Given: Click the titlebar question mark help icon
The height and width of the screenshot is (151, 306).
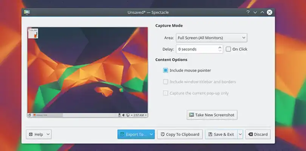Looking at the screenshot, I should tap(248, 12).
